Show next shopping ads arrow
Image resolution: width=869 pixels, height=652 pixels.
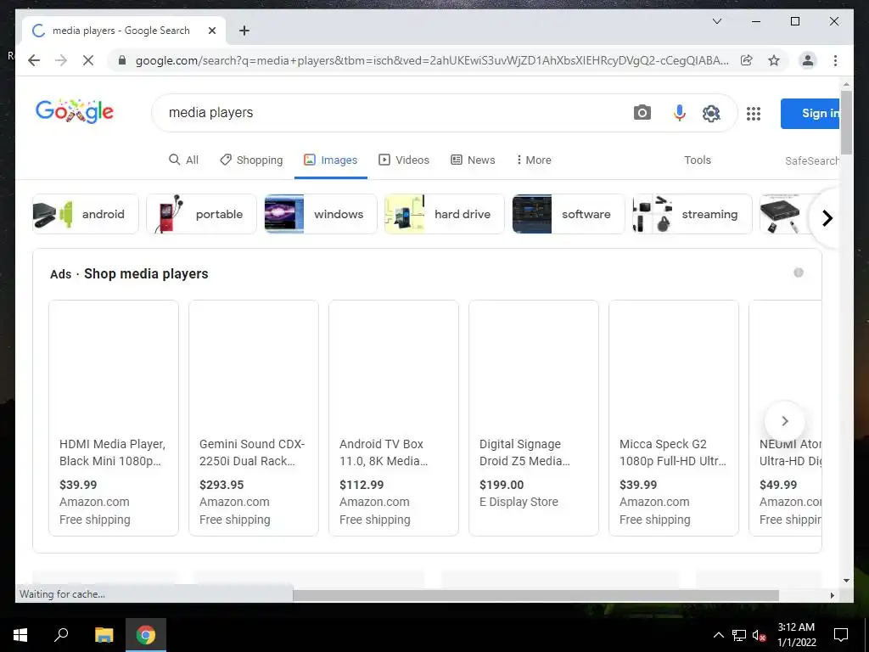point(784,421)
